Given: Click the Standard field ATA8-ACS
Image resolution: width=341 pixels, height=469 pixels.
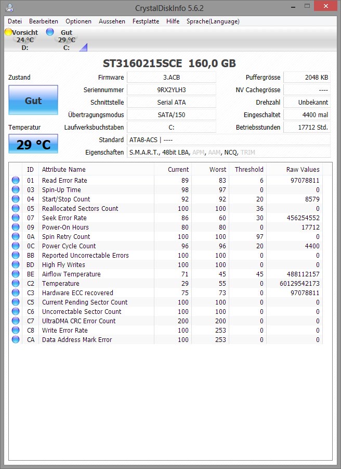Looking at the screenshot, I should (x=229, y=140).
